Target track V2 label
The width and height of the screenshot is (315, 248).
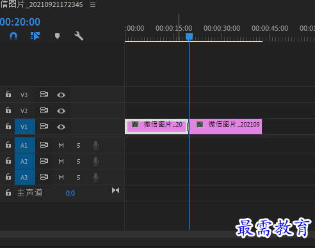coord(24,111)
